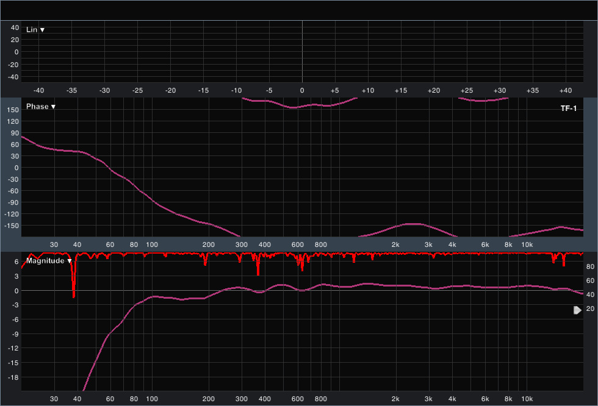Click the 150 label on Phase scale
Viewport: 598px width, 406px height.
12,110
